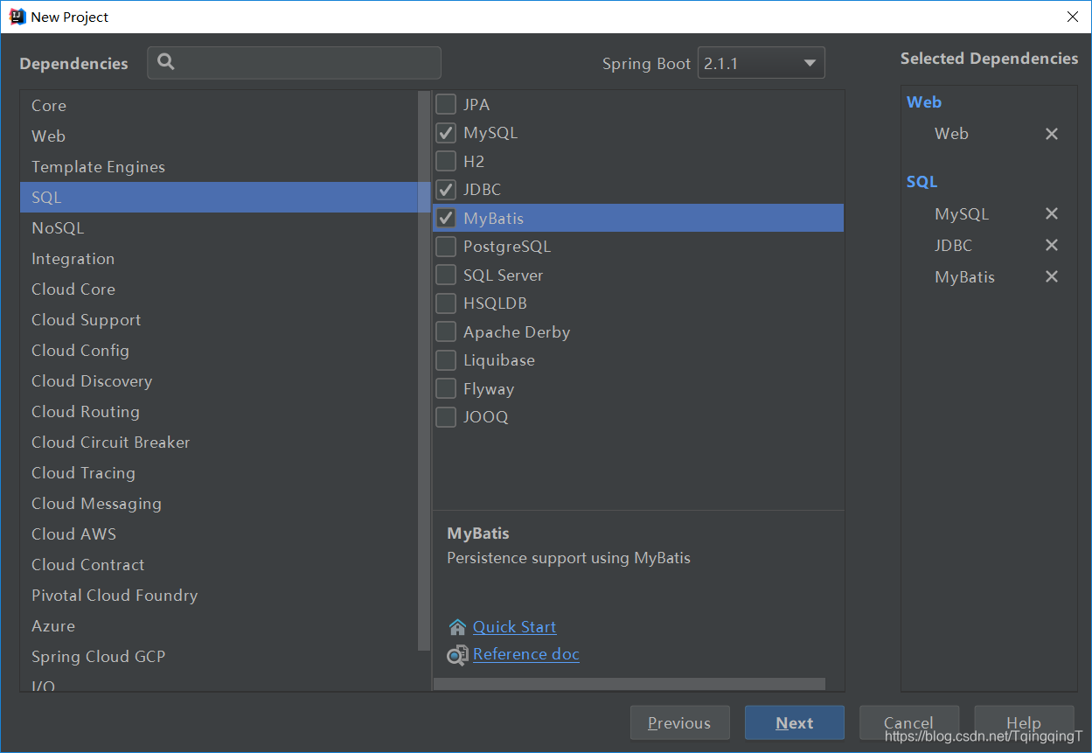Image resolution: width=1092 pixels, height=753 pixels.
Task: Select MyBatis in Selected Dependencies list
Action: pyautogui.click(x=964, y=277)
